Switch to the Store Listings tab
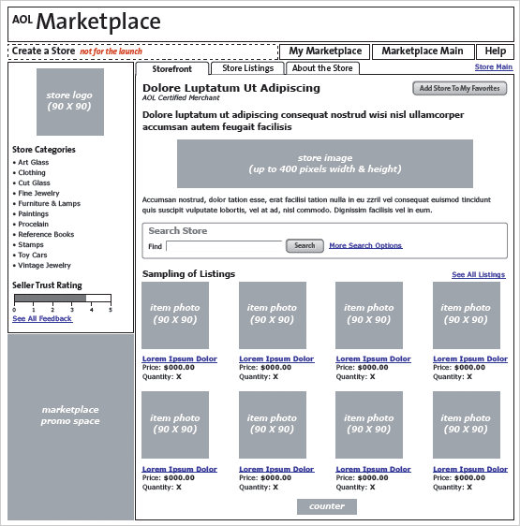This screenshot has height=526, width=520. point(248,68)
